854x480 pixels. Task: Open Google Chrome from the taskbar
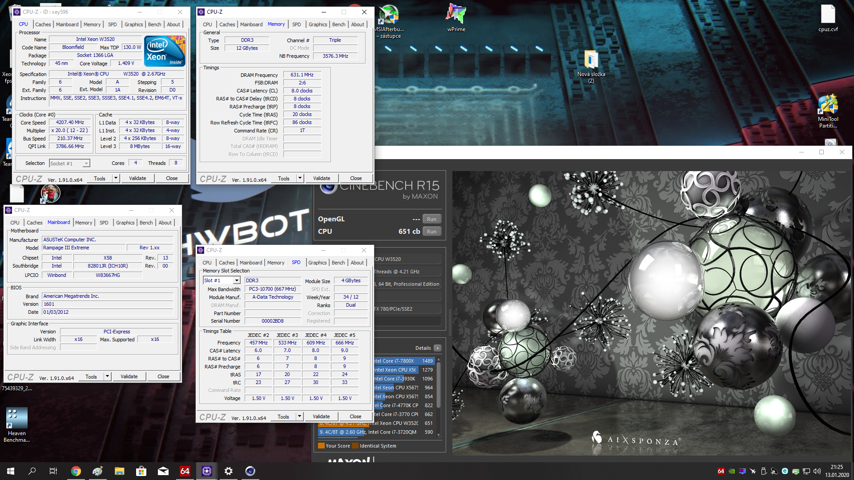coord(76,471)
